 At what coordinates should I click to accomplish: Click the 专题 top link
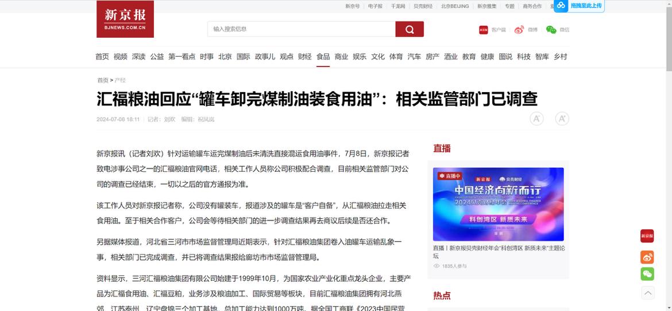tap(509, 6)
